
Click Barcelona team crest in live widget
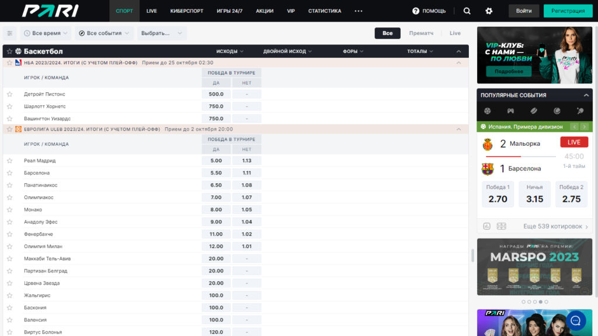tap(488, 169)
